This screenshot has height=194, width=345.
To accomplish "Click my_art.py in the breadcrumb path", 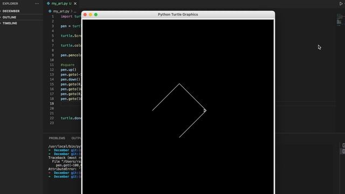I will click(x=61, y=11).
